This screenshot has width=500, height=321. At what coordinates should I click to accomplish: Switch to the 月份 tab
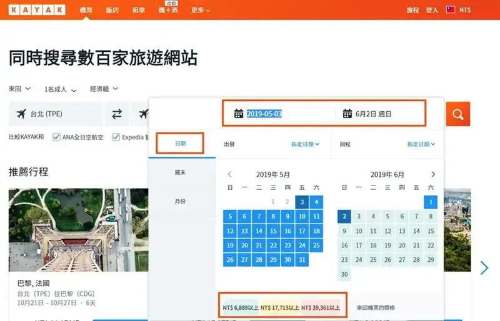(x=180, y=202)
